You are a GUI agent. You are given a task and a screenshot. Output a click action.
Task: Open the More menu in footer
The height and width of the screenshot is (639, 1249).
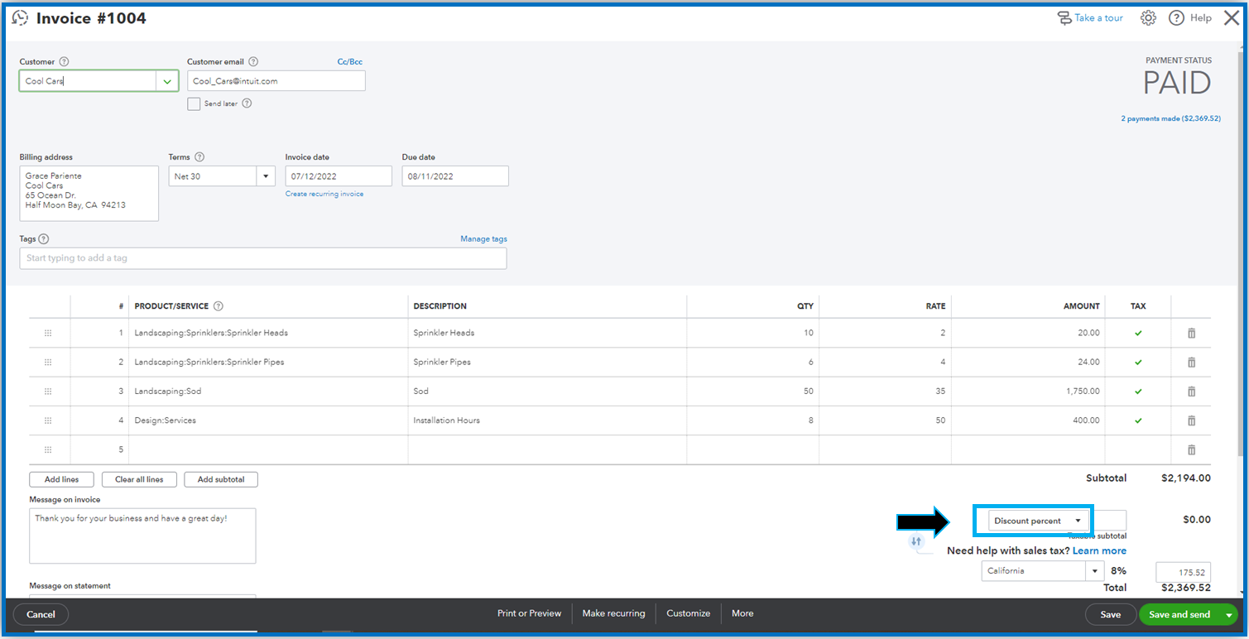click(742, 613)
